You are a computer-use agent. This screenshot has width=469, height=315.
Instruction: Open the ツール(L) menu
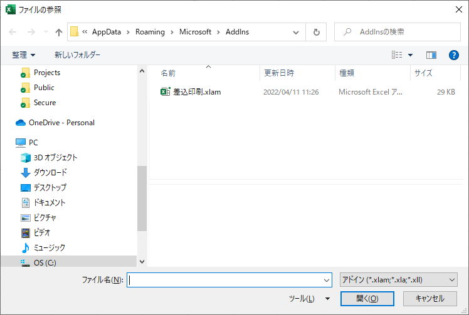[309, 299]
